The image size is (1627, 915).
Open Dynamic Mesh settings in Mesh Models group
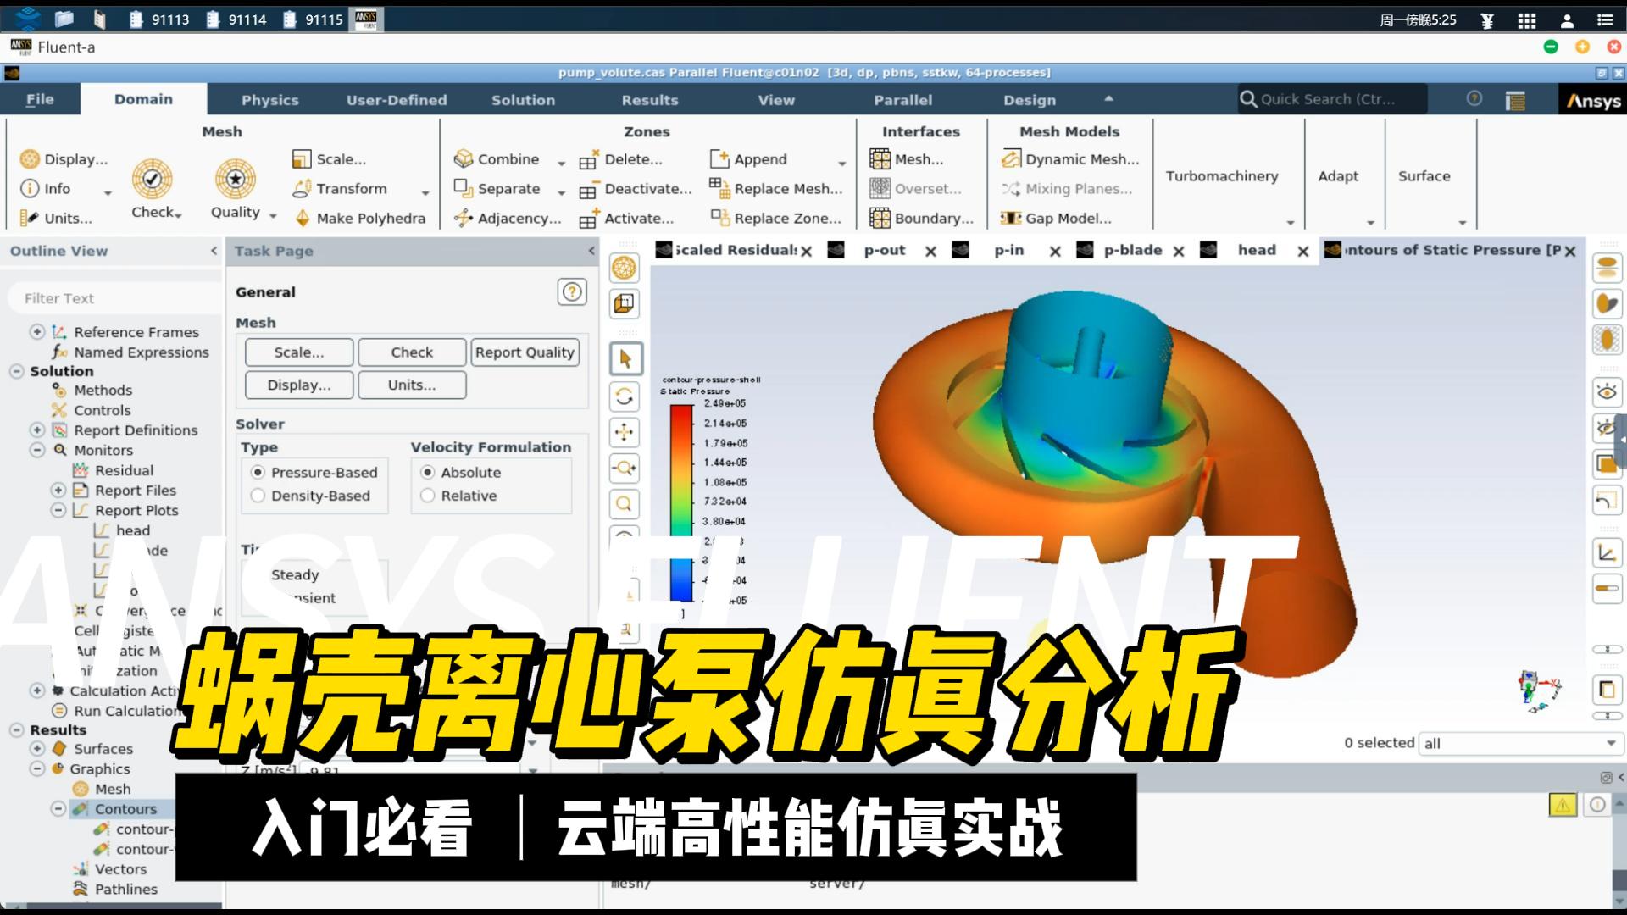(1069, 158)
